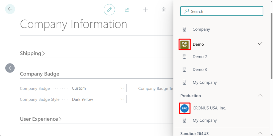Collapse the Sandbox264US environment group
This screenshot has height=136, width=273.
pos(260,133)
